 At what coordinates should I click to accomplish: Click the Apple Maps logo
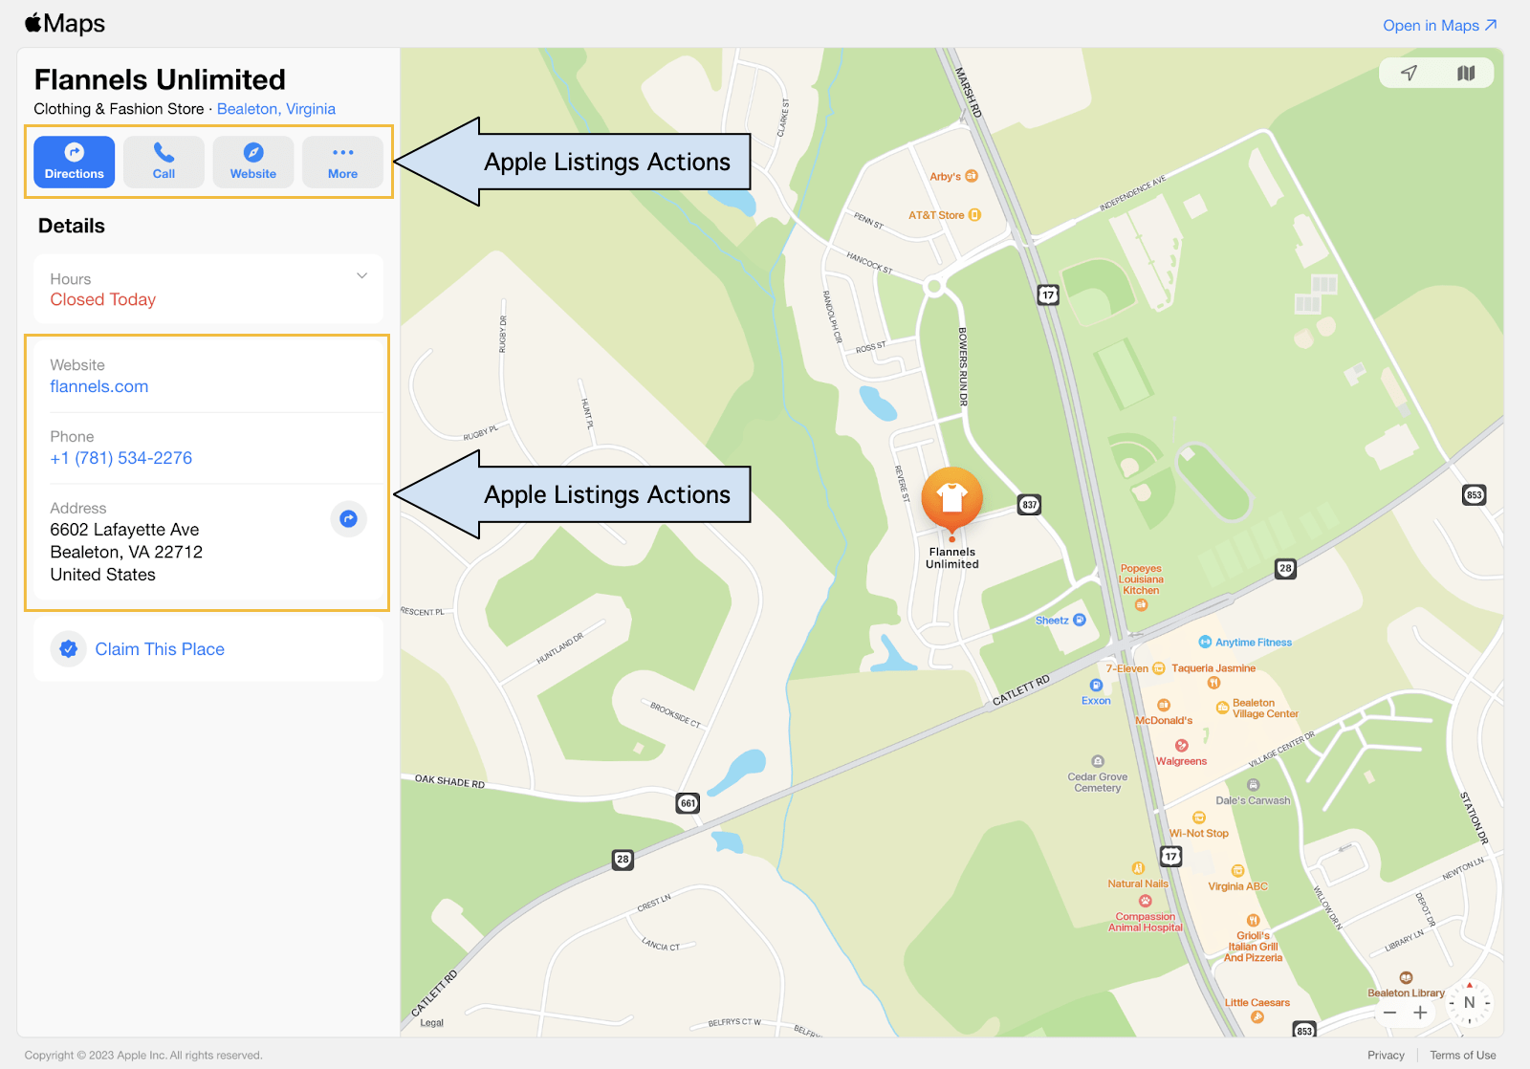pos(65,24)
